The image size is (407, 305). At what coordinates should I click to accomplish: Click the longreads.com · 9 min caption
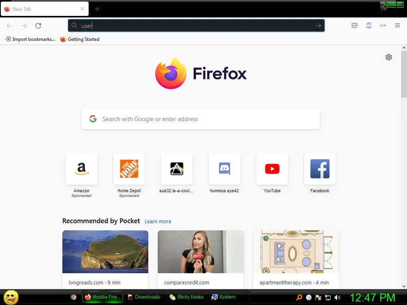(x=95, y=282)
